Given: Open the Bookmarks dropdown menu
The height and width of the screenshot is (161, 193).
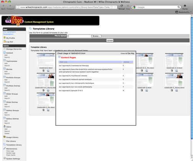Looking at the screenshot, I should pyautogui.click(x=183, y=12).
